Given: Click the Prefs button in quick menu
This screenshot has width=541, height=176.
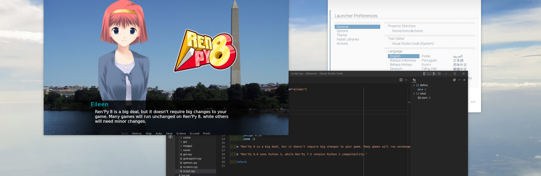Looking at the screenshot, I should click(x=206, y=134).
